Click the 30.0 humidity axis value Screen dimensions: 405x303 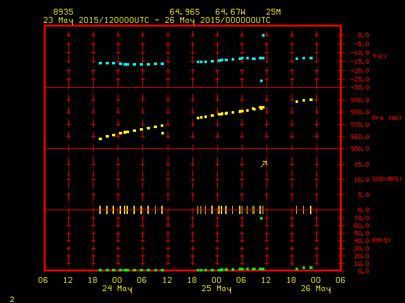[361, 249]
